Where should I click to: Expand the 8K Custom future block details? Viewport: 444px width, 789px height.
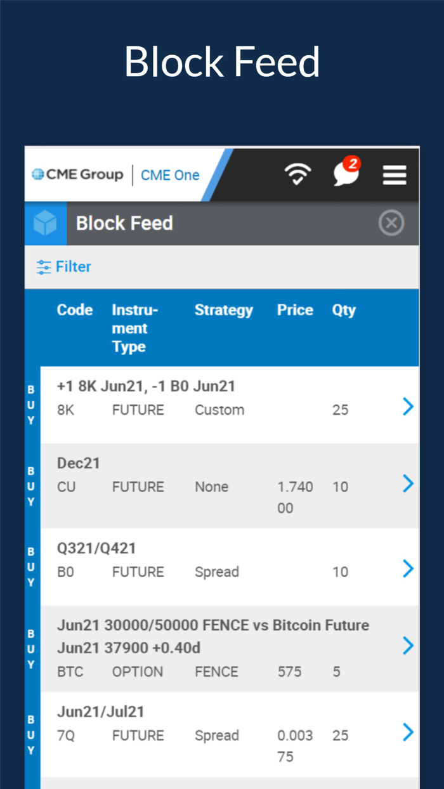(x=408, y=407)
